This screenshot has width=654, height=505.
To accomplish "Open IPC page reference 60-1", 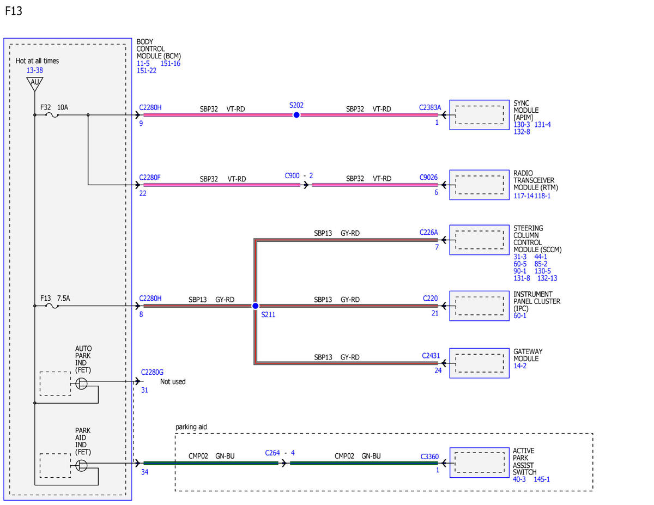I will 520,316.
